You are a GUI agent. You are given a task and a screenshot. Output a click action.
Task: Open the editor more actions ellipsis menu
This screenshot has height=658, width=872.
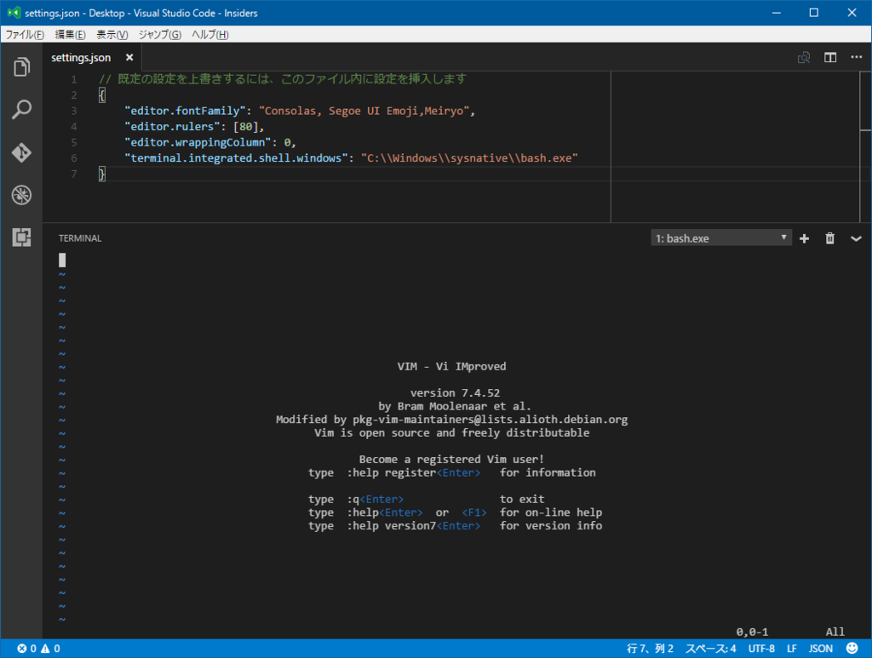tap(857, 57)
